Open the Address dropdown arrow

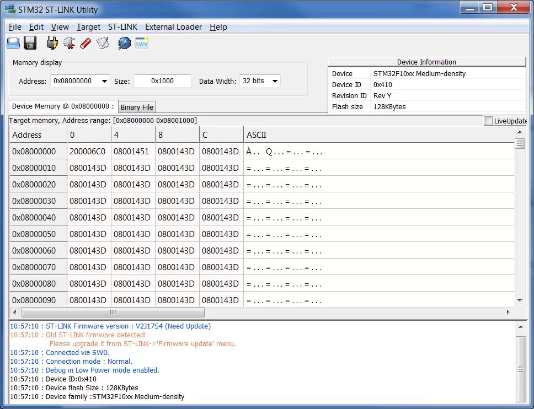tap(104, 81)
